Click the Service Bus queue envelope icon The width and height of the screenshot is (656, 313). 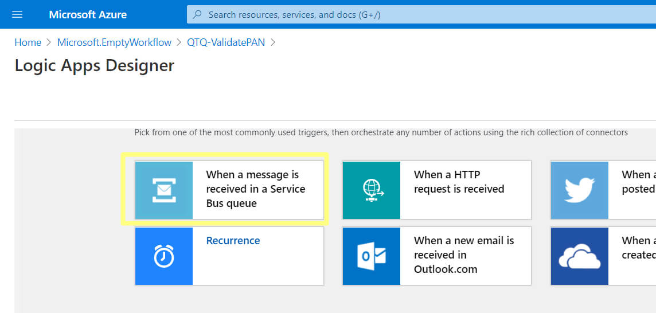point(164,190)
